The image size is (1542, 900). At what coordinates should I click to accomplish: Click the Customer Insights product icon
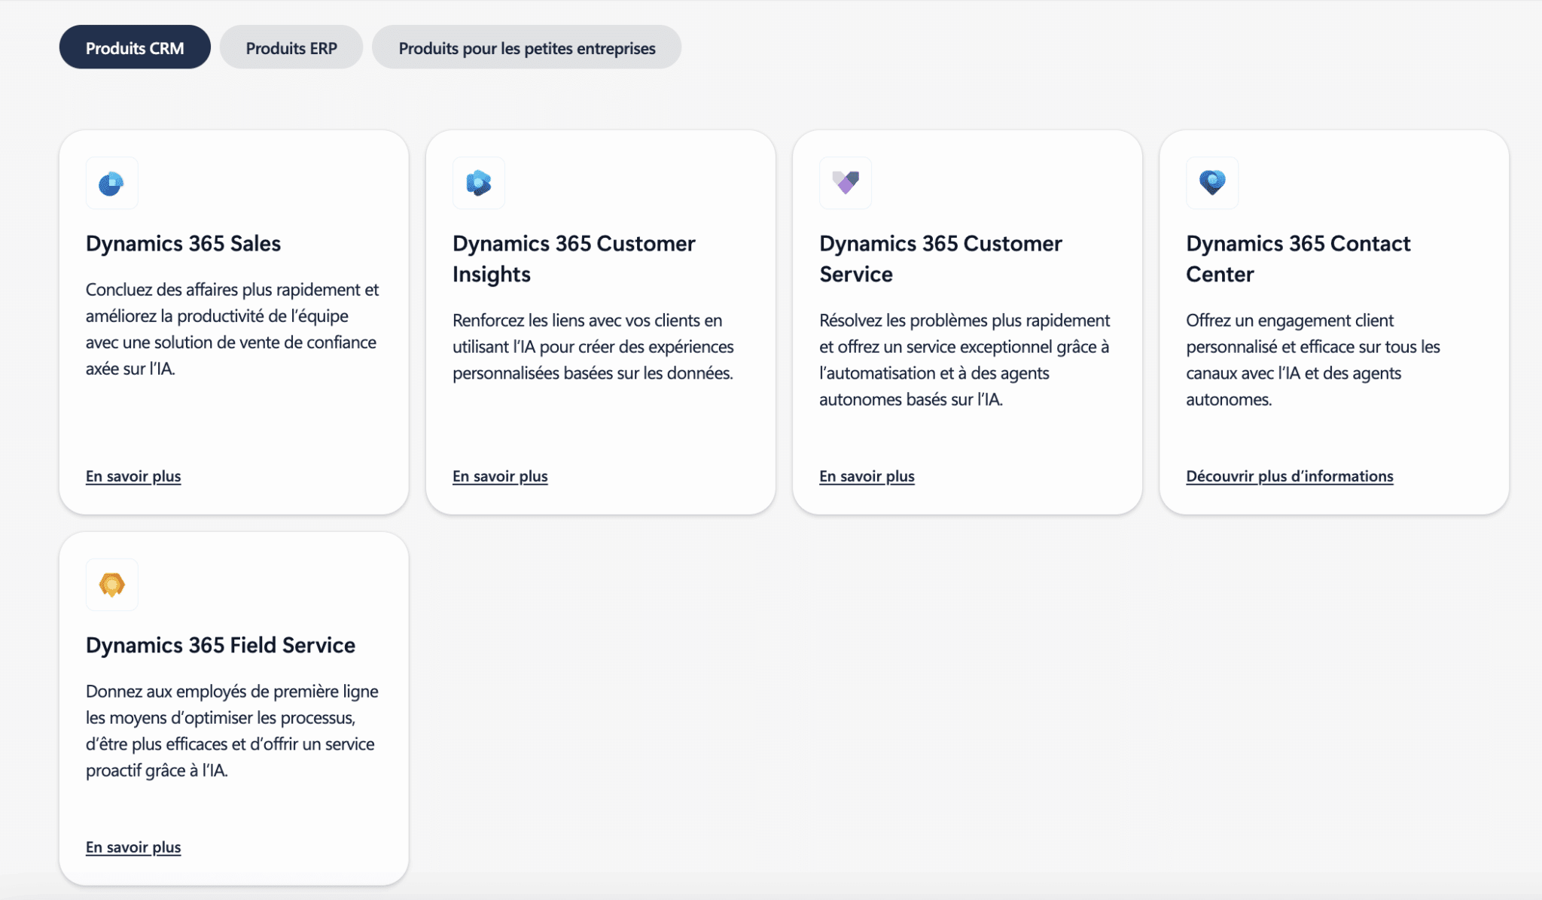click(x=478, y=183)
